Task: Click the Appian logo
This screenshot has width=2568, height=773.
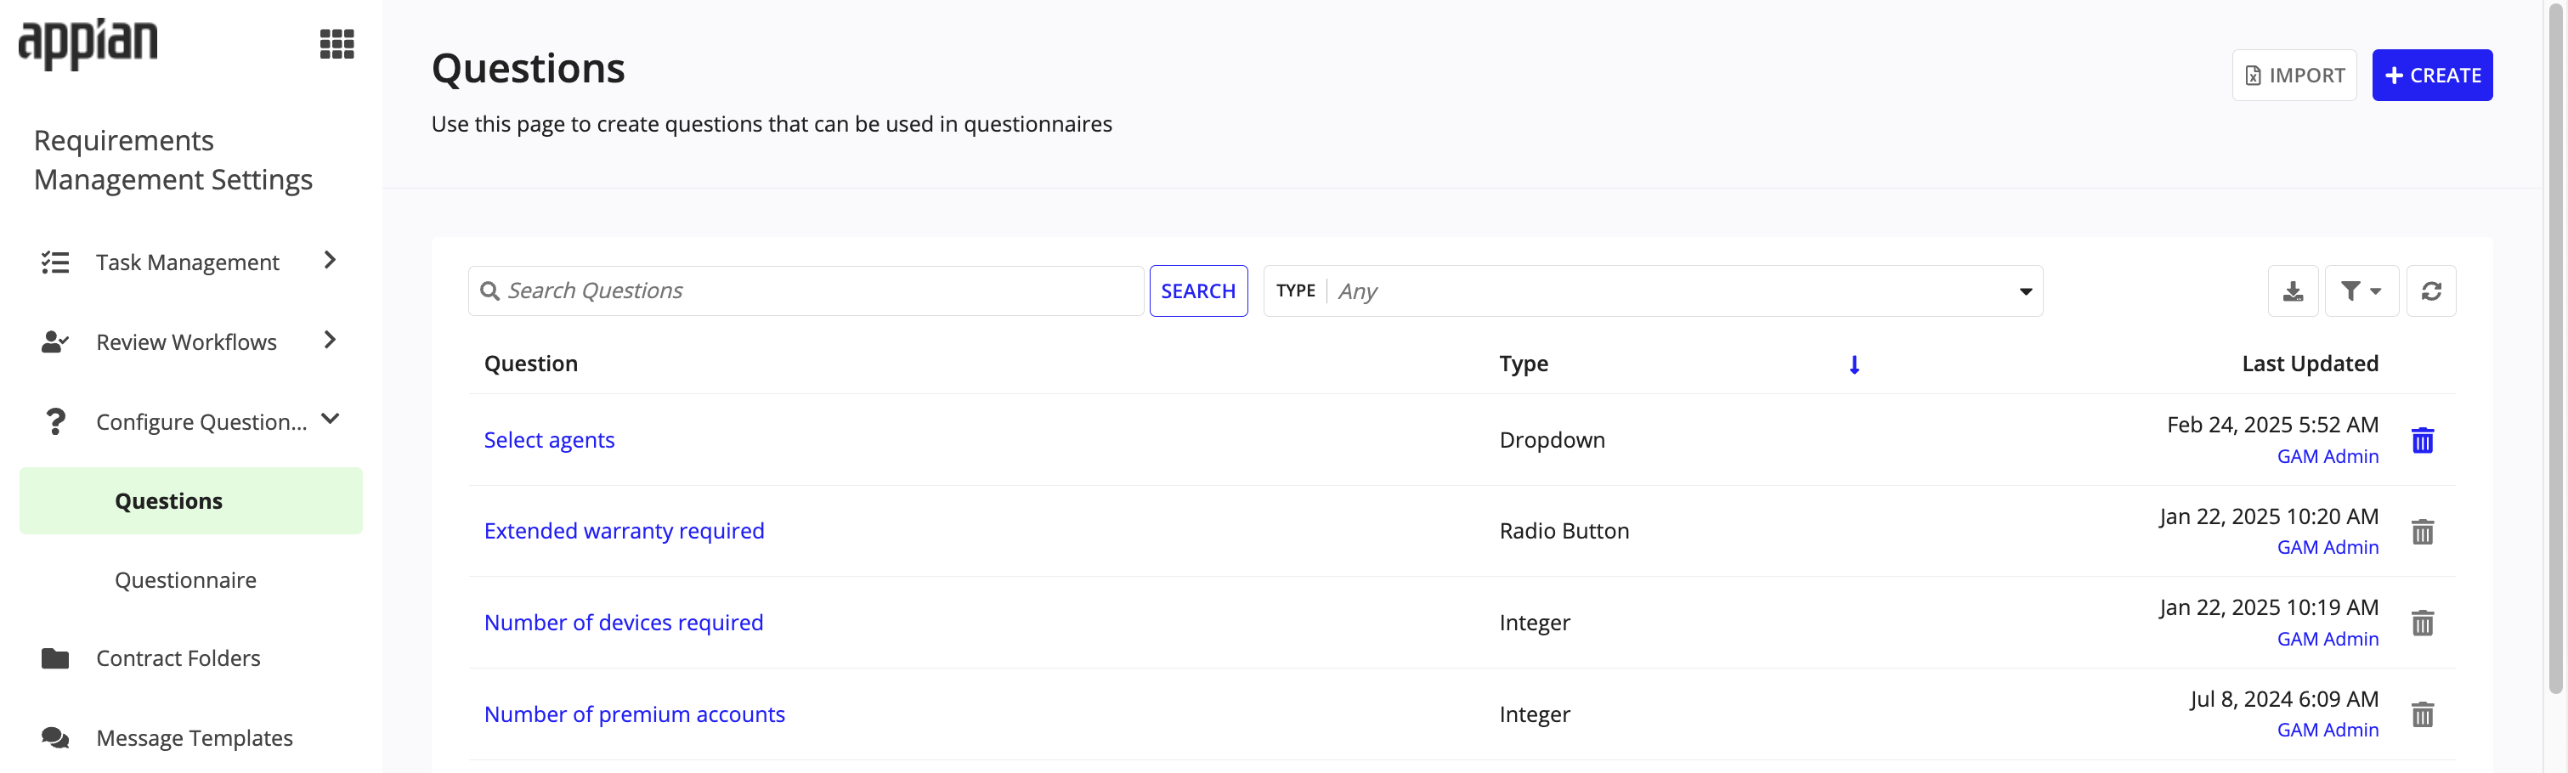Action: [88, 44]
